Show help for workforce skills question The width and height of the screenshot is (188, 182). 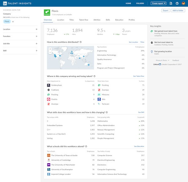click(107, 112)
